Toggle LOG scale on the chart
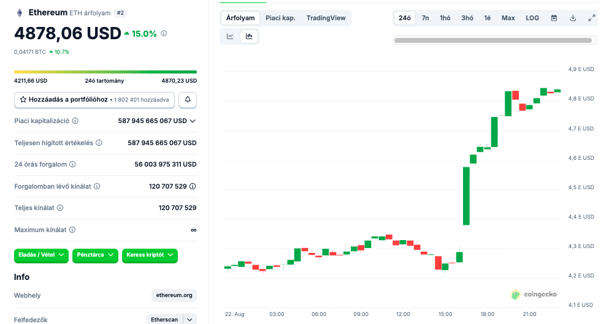This screenshot has height=324, width=609. (x=532, y=18)
